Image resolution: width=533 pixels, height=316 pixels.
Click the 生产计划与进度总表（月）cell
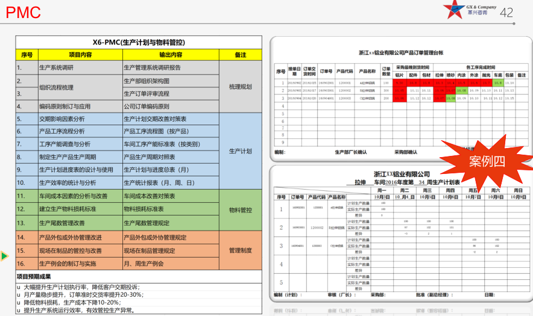click(171, 169)
